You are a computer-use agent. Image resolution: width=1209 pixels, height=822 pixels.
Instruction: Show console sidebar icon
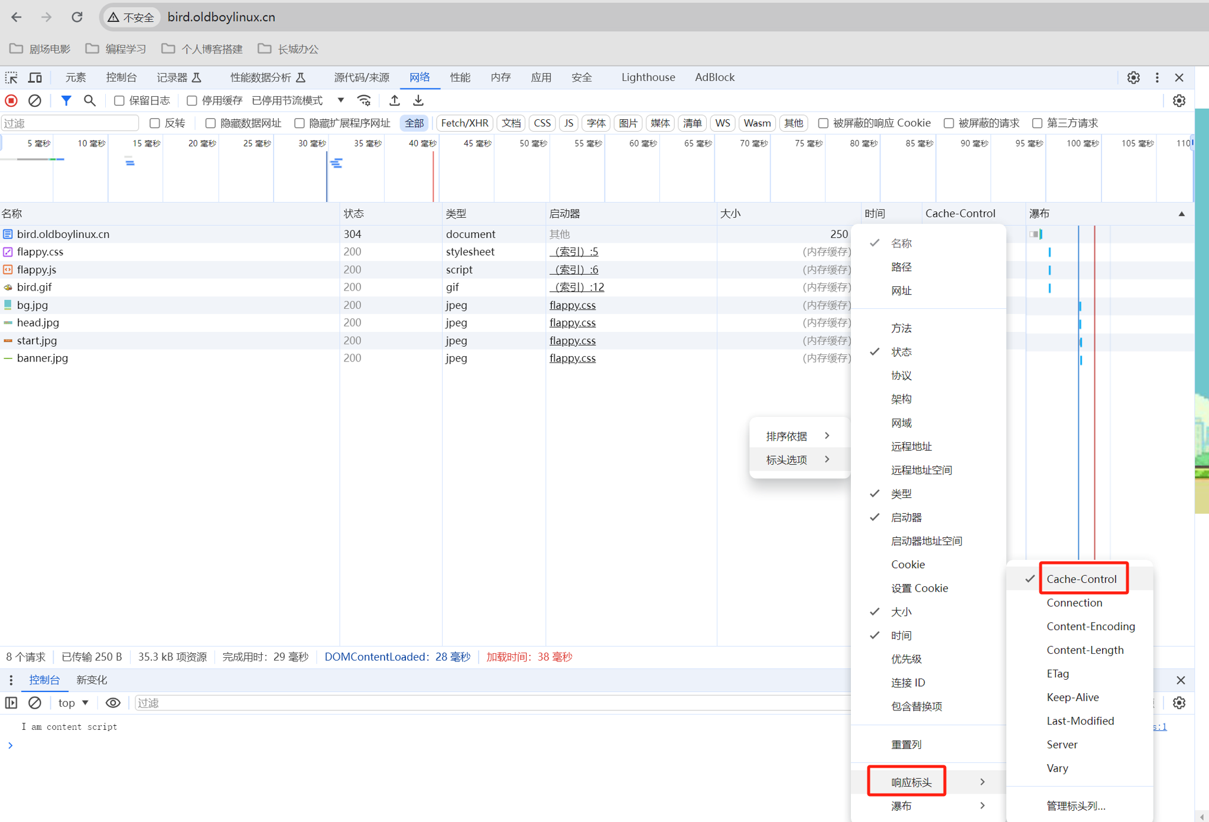(11, 703)
